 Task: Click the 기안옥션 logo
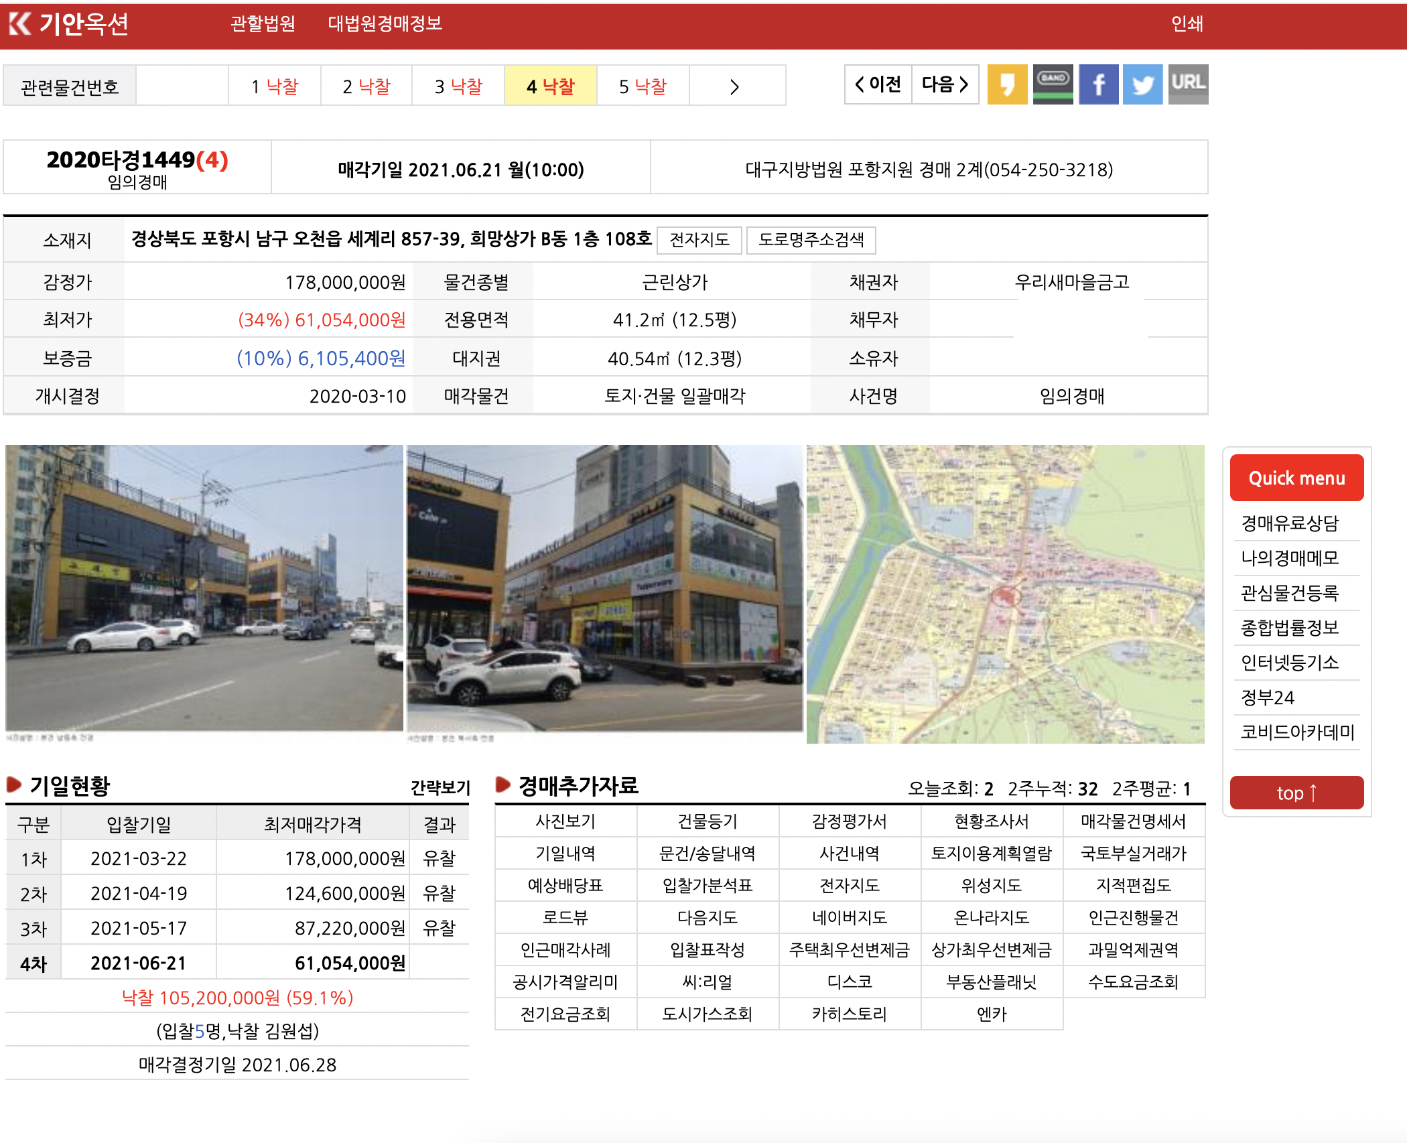(68, 24)
